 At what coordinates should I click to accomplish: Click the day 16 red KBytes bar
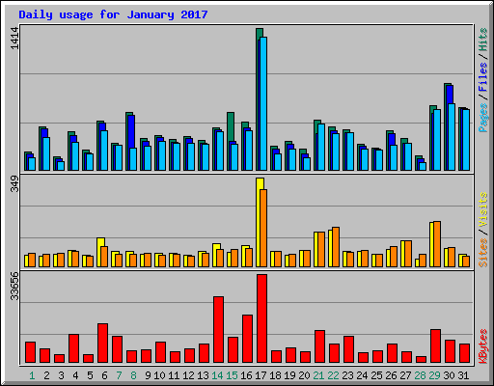click(x=247, y=339)
